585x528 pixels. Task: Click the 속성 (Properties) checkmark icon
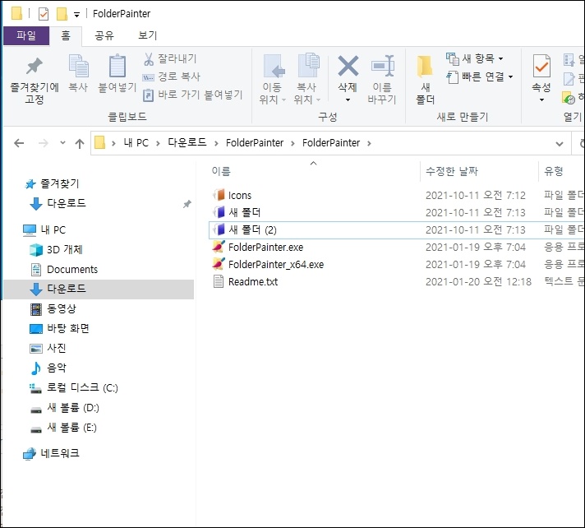[541, 67]
